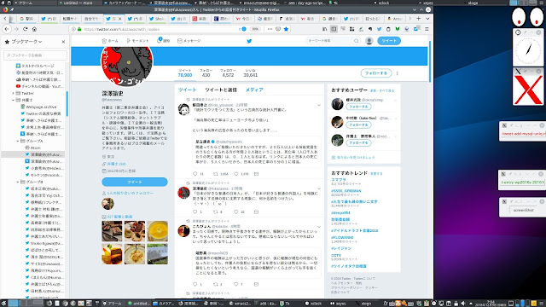
Task: Open Firefox library icon
Action: 324,29
